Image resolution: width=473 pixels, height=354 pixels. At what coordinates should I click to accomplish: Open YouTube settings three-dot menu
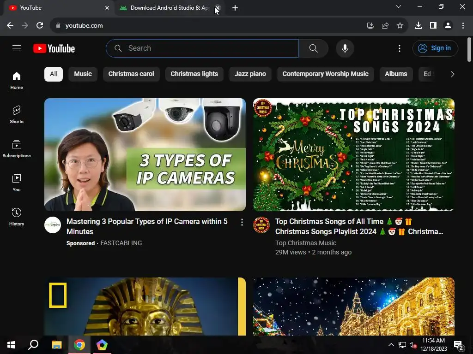pos(400,48)
